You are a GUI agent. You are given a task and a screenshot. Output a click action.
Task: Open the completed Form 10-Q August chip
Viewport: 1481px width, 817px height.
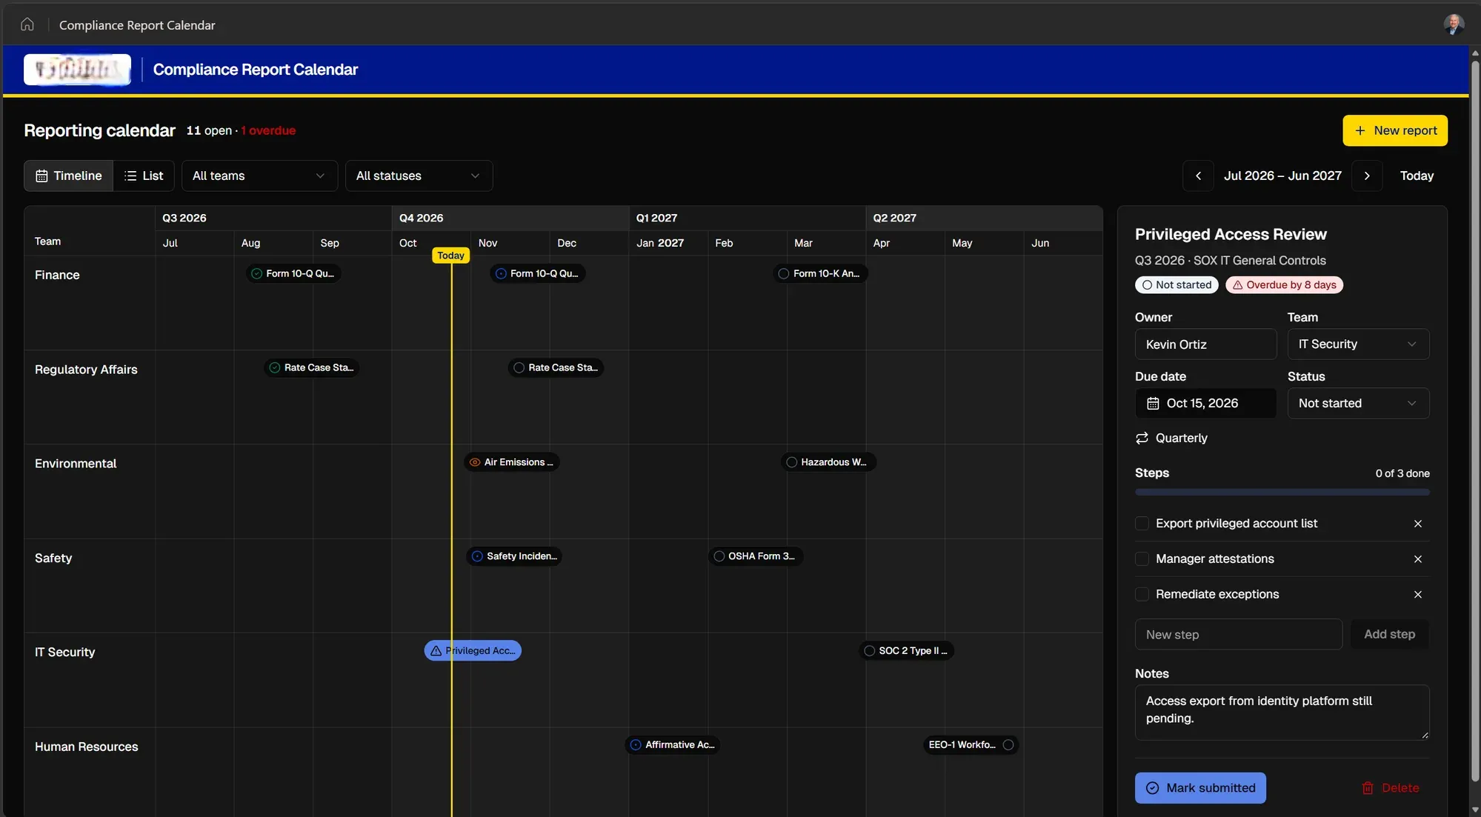293,274
